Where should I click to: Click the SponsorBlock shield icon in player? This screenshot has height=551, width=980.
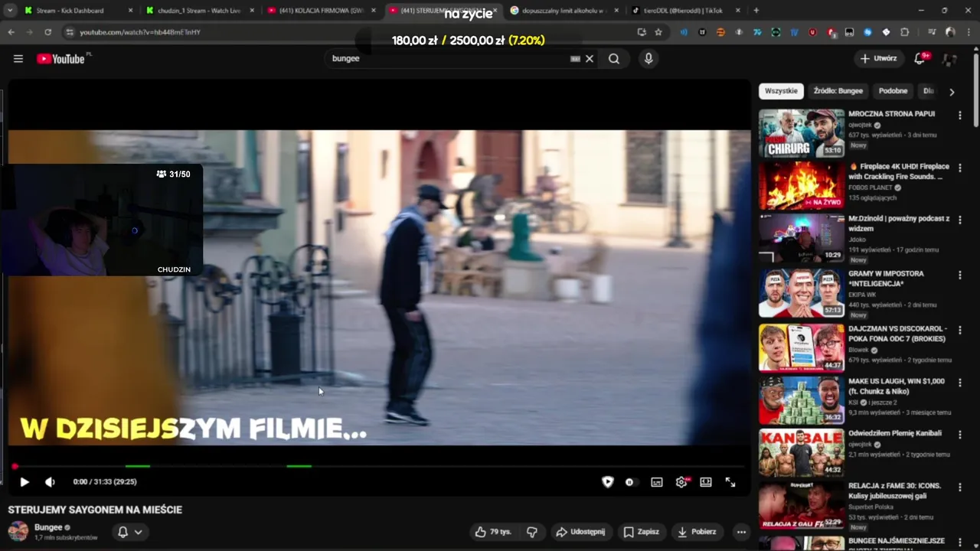point(608,482)
